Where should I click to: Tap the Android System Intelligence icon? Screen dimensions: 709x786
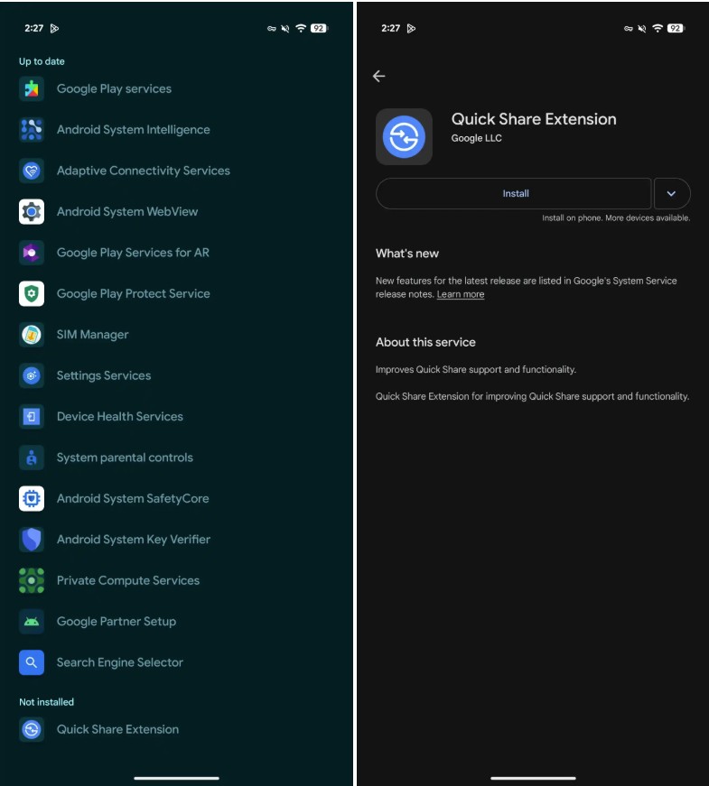[32, 130]
